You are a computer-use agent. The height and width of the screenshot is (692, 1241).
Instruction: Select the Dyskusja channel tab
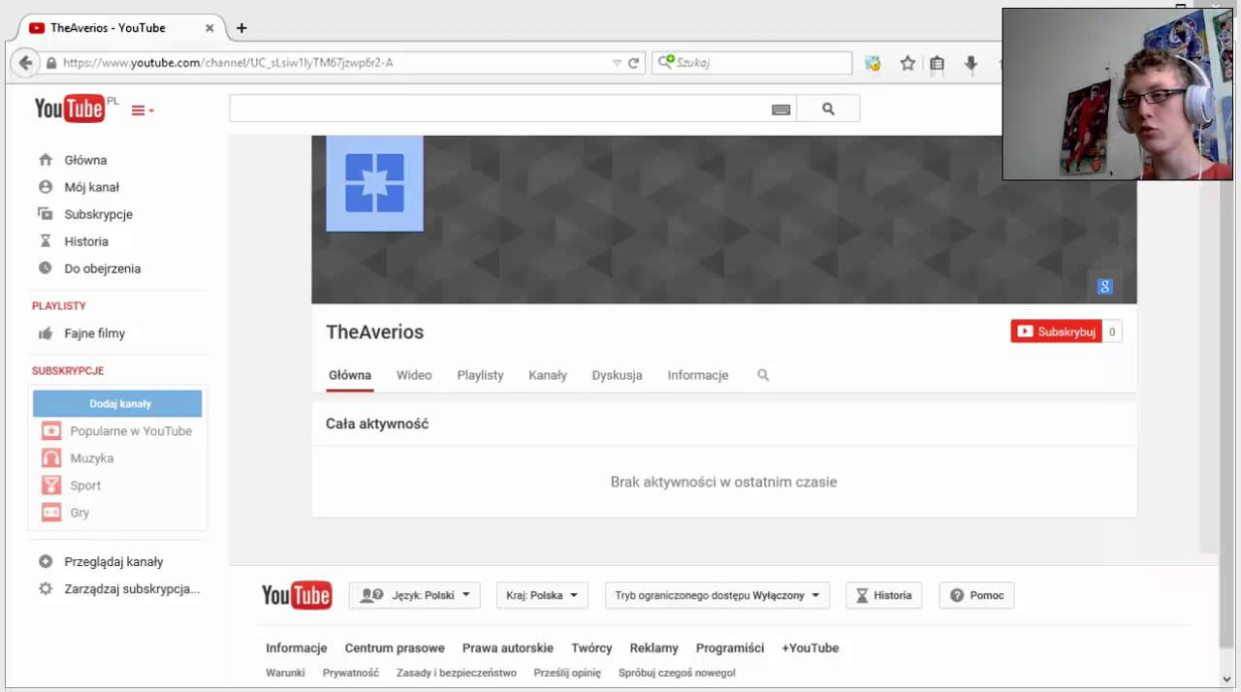pyautogui.click(x=617, y=375)
